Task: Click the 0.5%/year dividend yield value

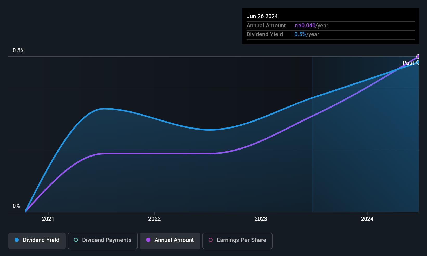Action: click(x=307, y=34)
